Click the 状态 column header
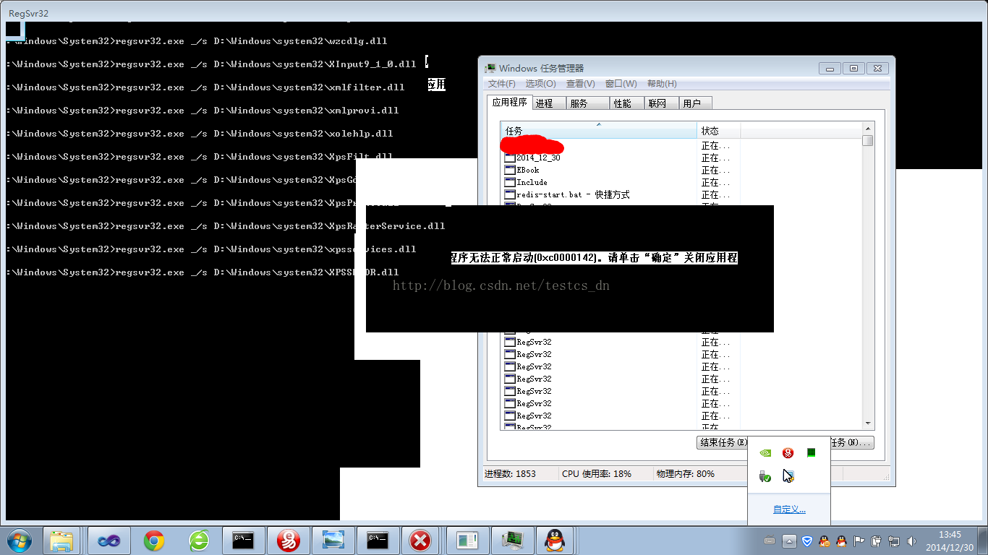 (718, 131)
